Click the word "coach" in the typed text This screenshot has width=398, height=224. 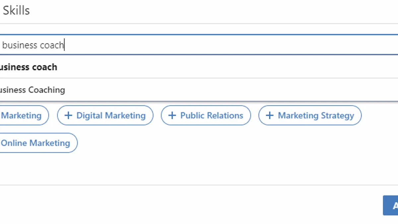51,45
